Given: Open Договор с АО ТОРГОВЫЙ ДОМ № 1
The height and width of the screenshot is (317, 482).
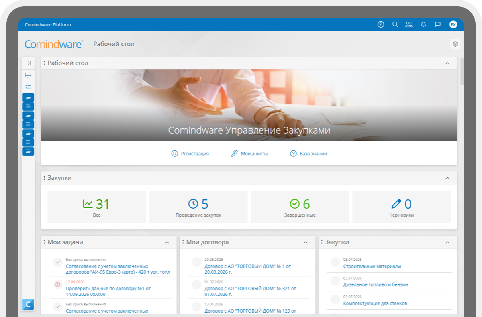Looking at the screenshot, I should [x=247, y=269].
